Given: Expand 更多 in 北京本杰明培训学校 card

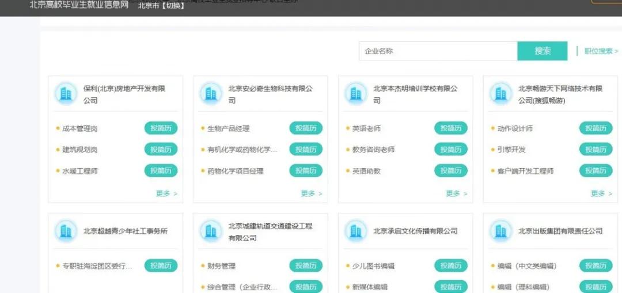Looking at the screenshot, I should (457, 193).
